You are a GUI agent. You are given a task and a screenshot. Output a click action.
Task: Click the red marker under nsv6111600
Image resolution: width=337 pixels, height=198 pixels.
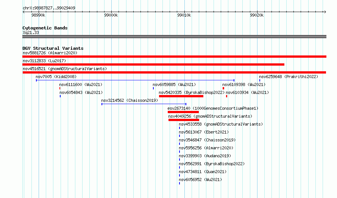(x=60, y=88)
